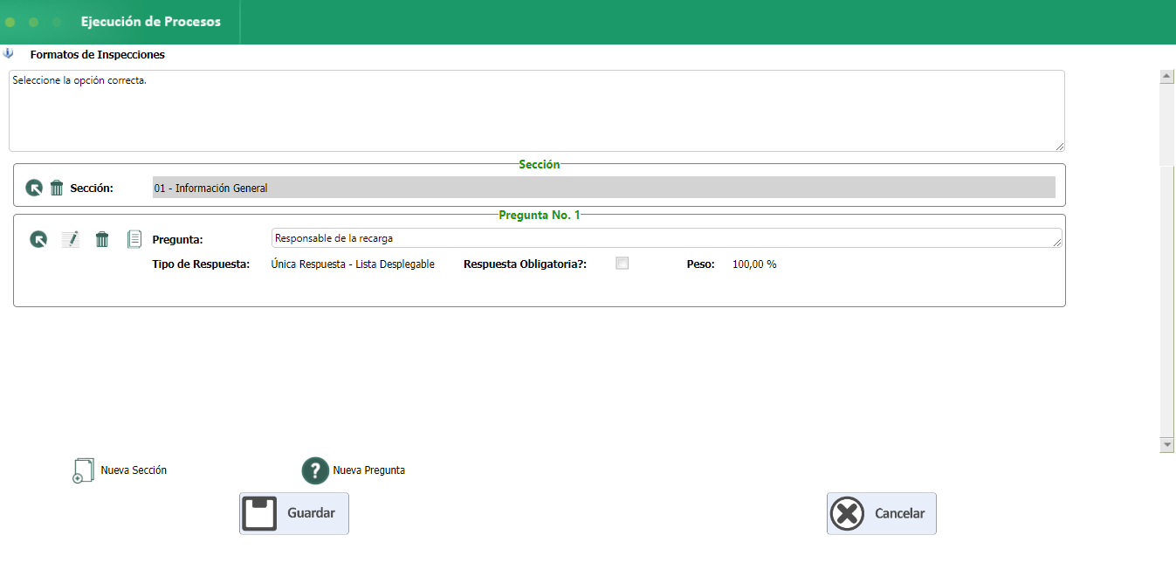Click the Pregunta No. 1 heading
The image size is (1176, 576).
tap(540, 215)
